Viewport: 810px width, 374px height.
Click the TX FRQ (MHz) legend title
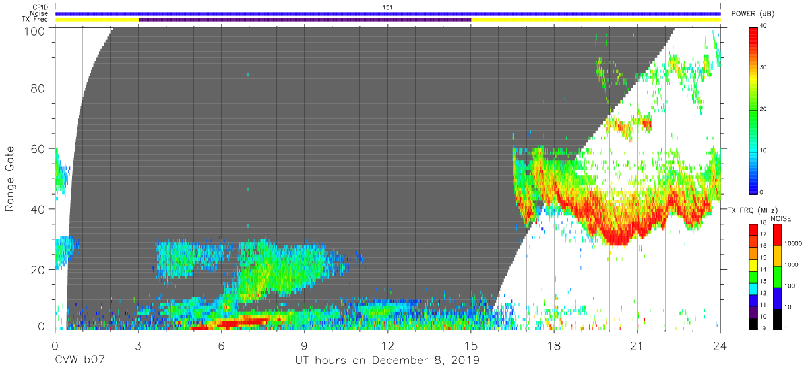755,210
